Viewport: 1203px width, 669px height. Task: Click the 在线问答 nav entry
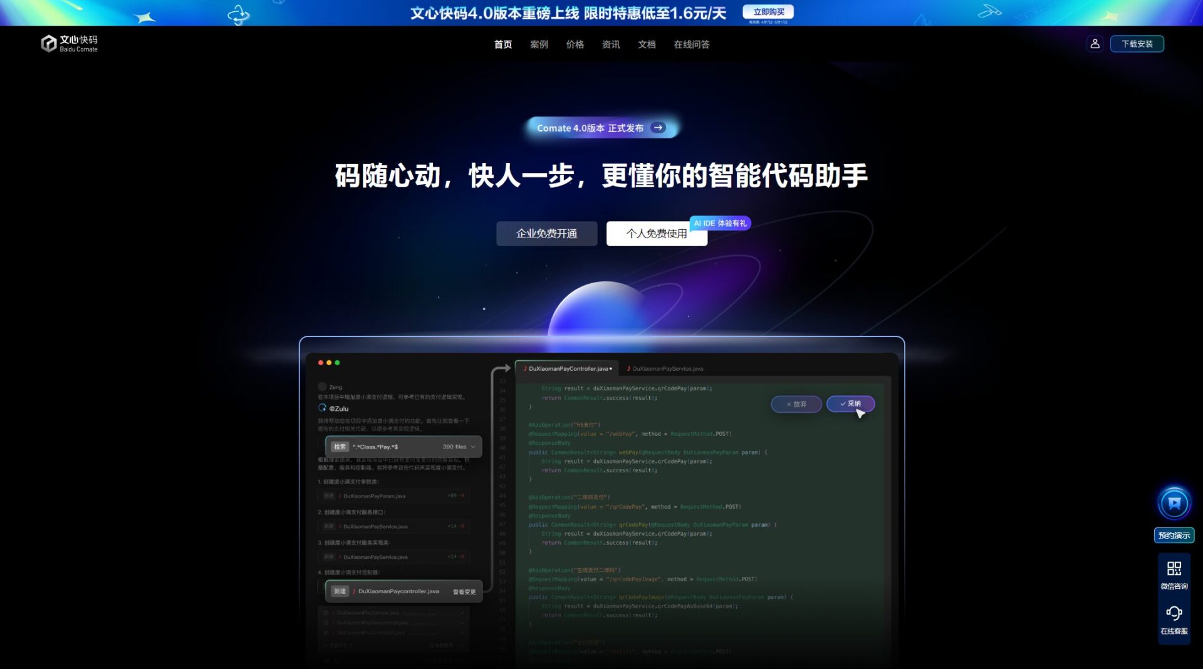[x=692, y=44]
